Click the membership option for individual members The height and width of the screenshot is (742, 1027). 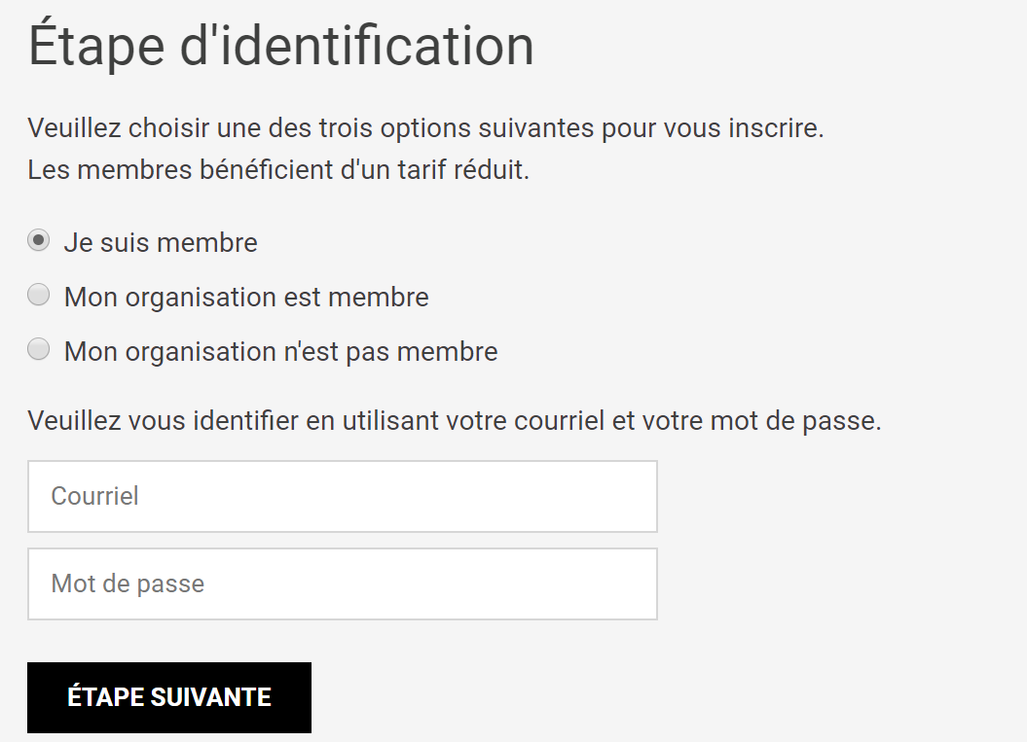(38, 240)
